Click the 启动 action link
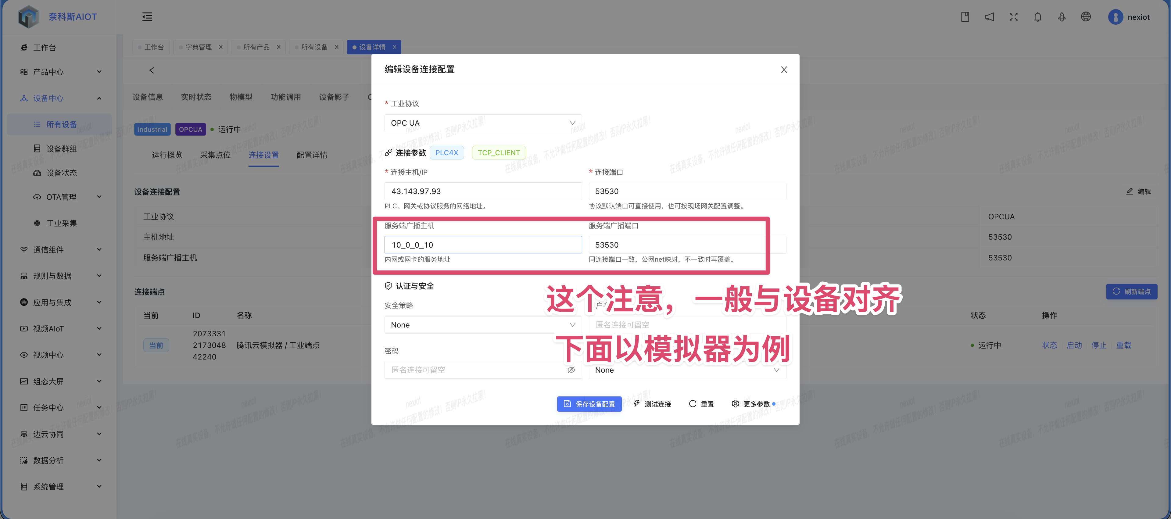The width and height of the screenshot is (1171, 519). [1074, 345]
